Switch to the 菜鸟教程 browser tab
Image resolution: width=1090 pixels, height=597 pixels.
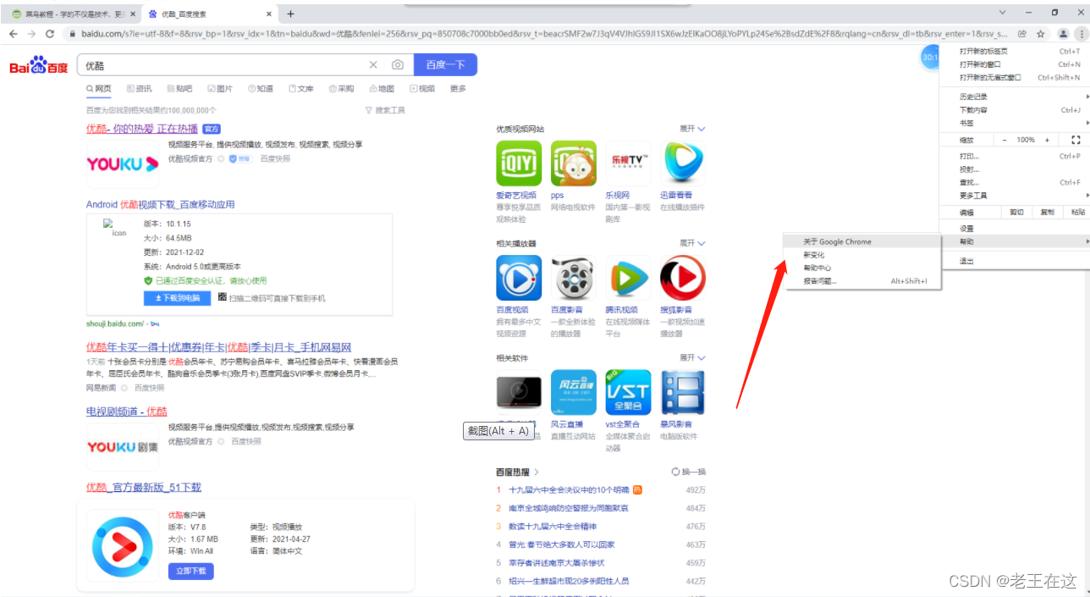coord(73,14)
